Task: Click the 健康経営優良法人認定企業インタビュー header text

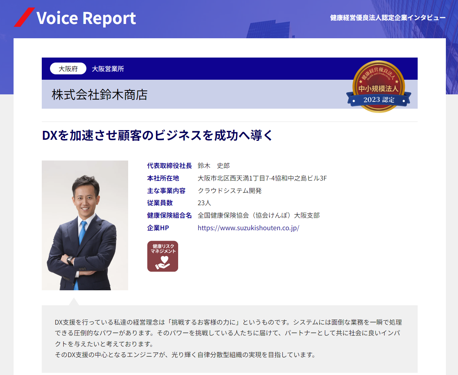Action: point(388,18)
